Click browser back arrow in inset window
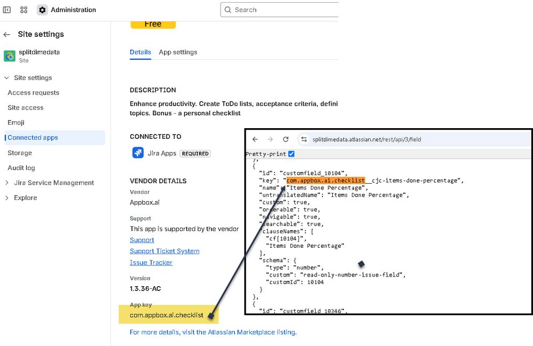This screenshot has width=533, height=346. [255, 139]
